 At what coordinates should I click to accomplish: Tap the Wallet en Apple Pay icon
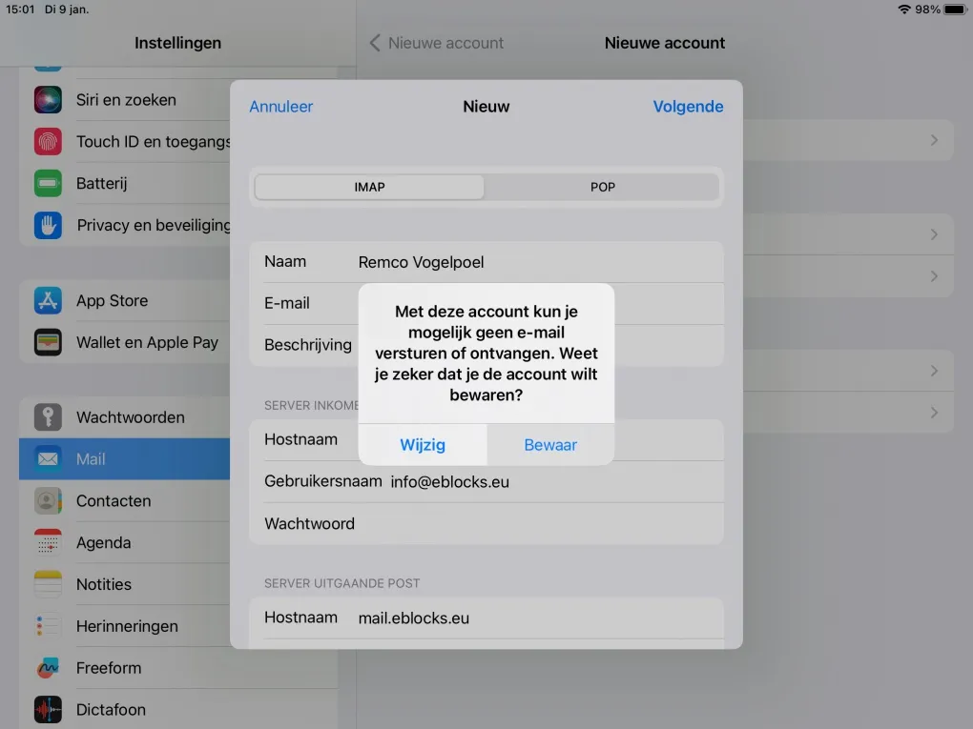(48, 343)
